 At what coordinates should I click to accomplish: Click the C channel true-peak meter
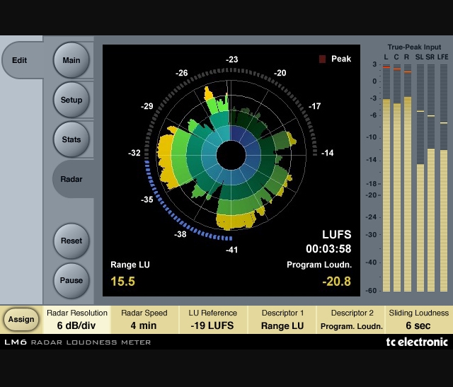(397, 178)
